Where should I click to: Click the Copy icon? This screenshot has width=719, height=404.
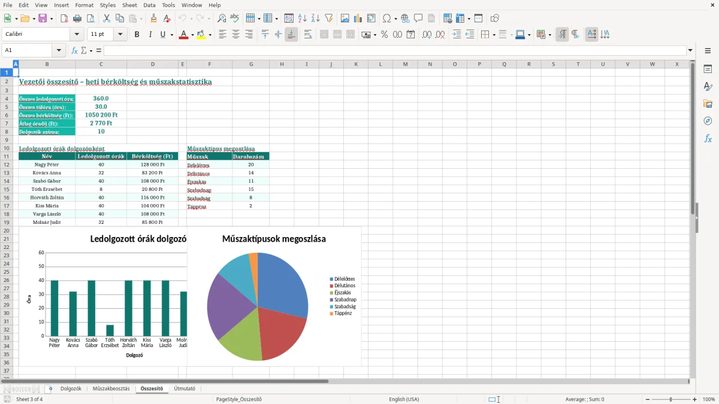point(120,19)
